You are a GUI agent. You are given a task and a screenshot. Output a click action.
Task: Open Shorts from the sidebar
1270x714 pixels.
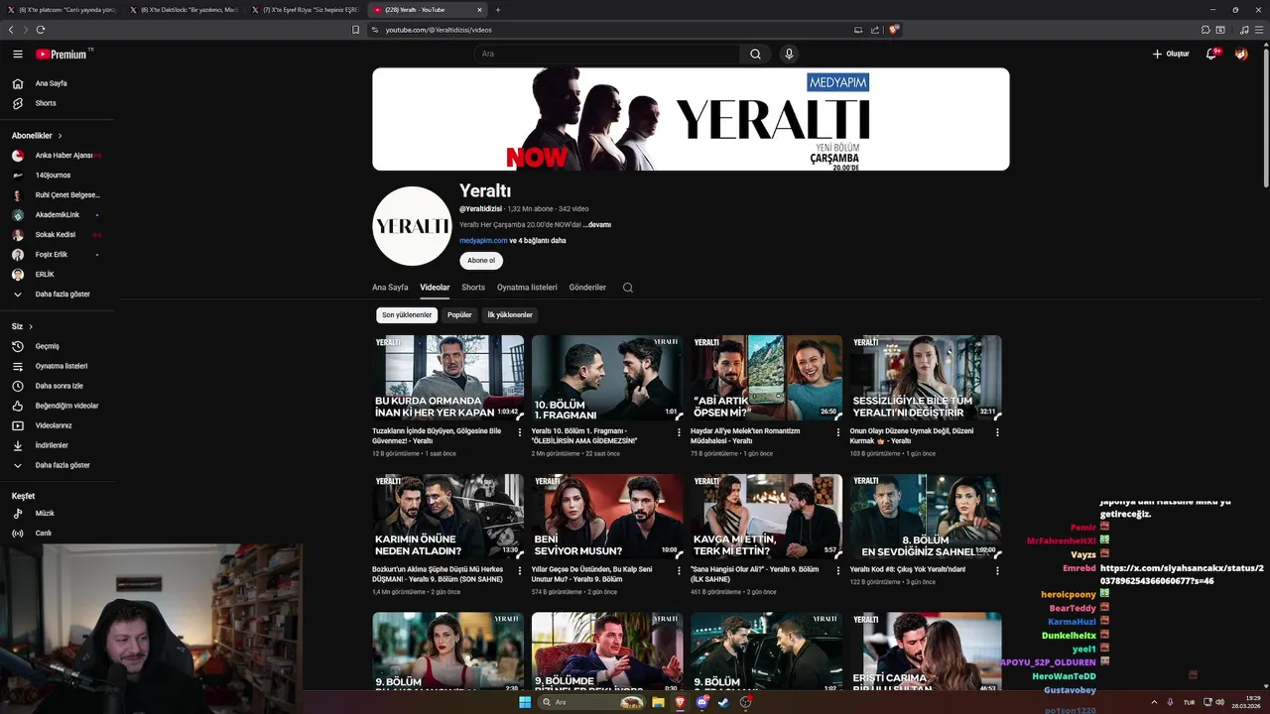pos(46,103)
